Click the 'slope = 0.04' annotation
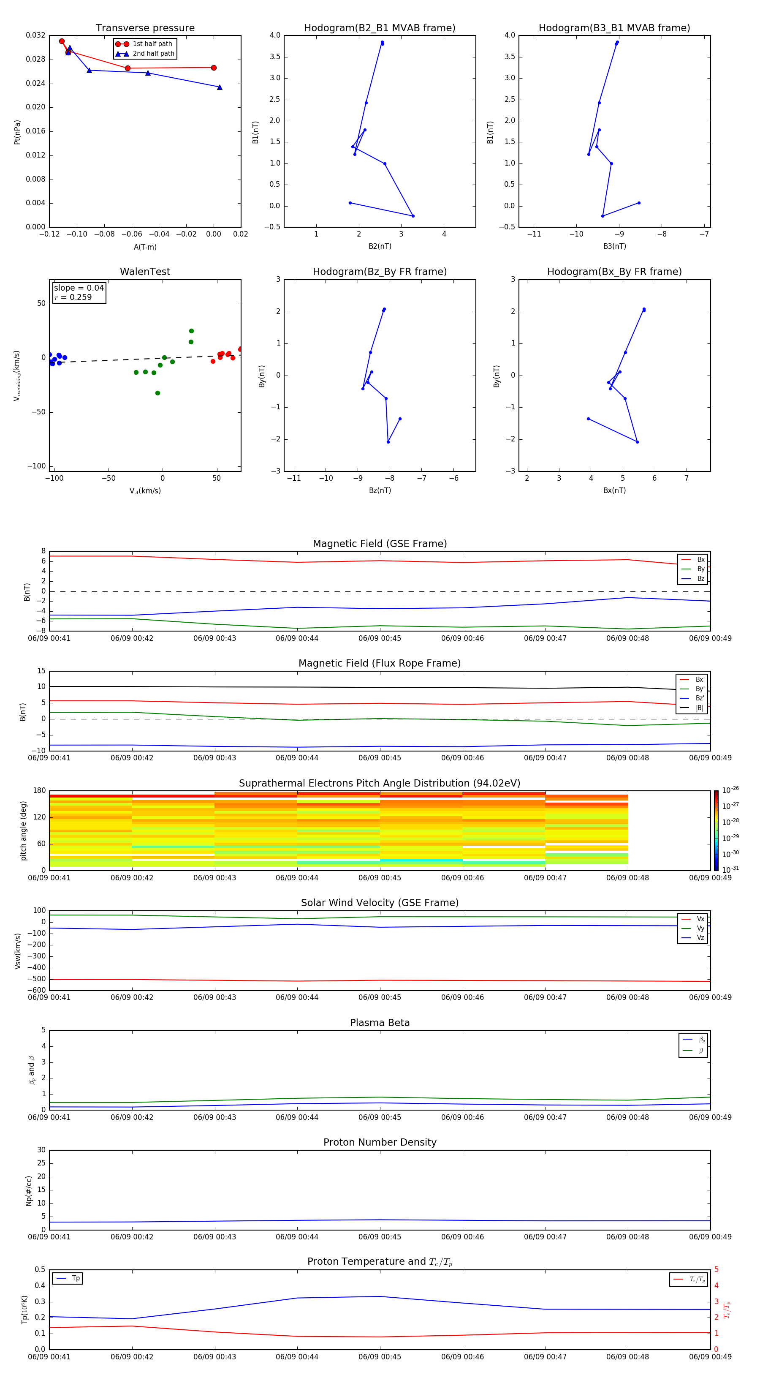760x1394 pixels. 79,288
